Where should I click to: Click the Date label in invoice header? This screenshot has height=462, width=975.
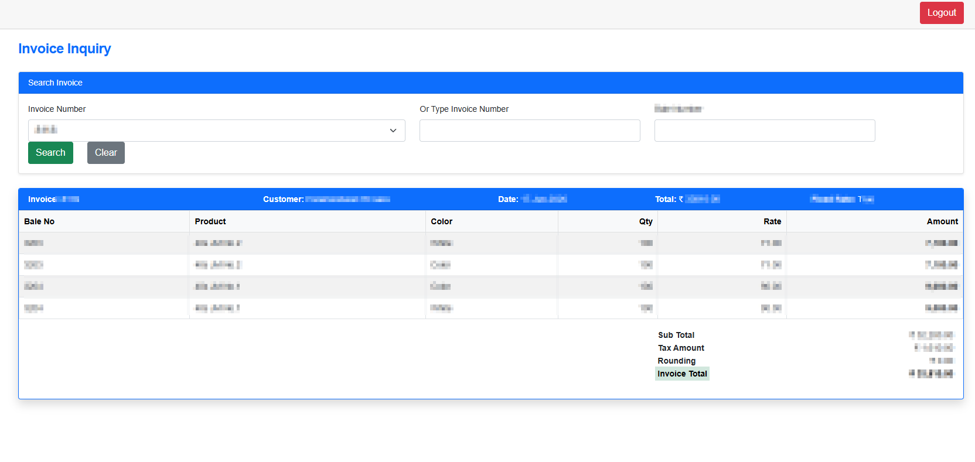tap(508, 199)
